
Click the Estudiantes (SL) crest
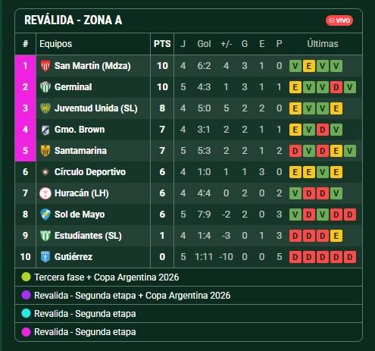[45, 236]
